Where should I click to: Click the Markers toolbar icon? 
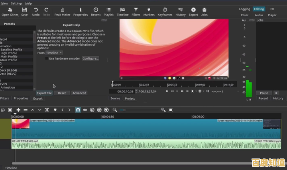tap(149, 11)
